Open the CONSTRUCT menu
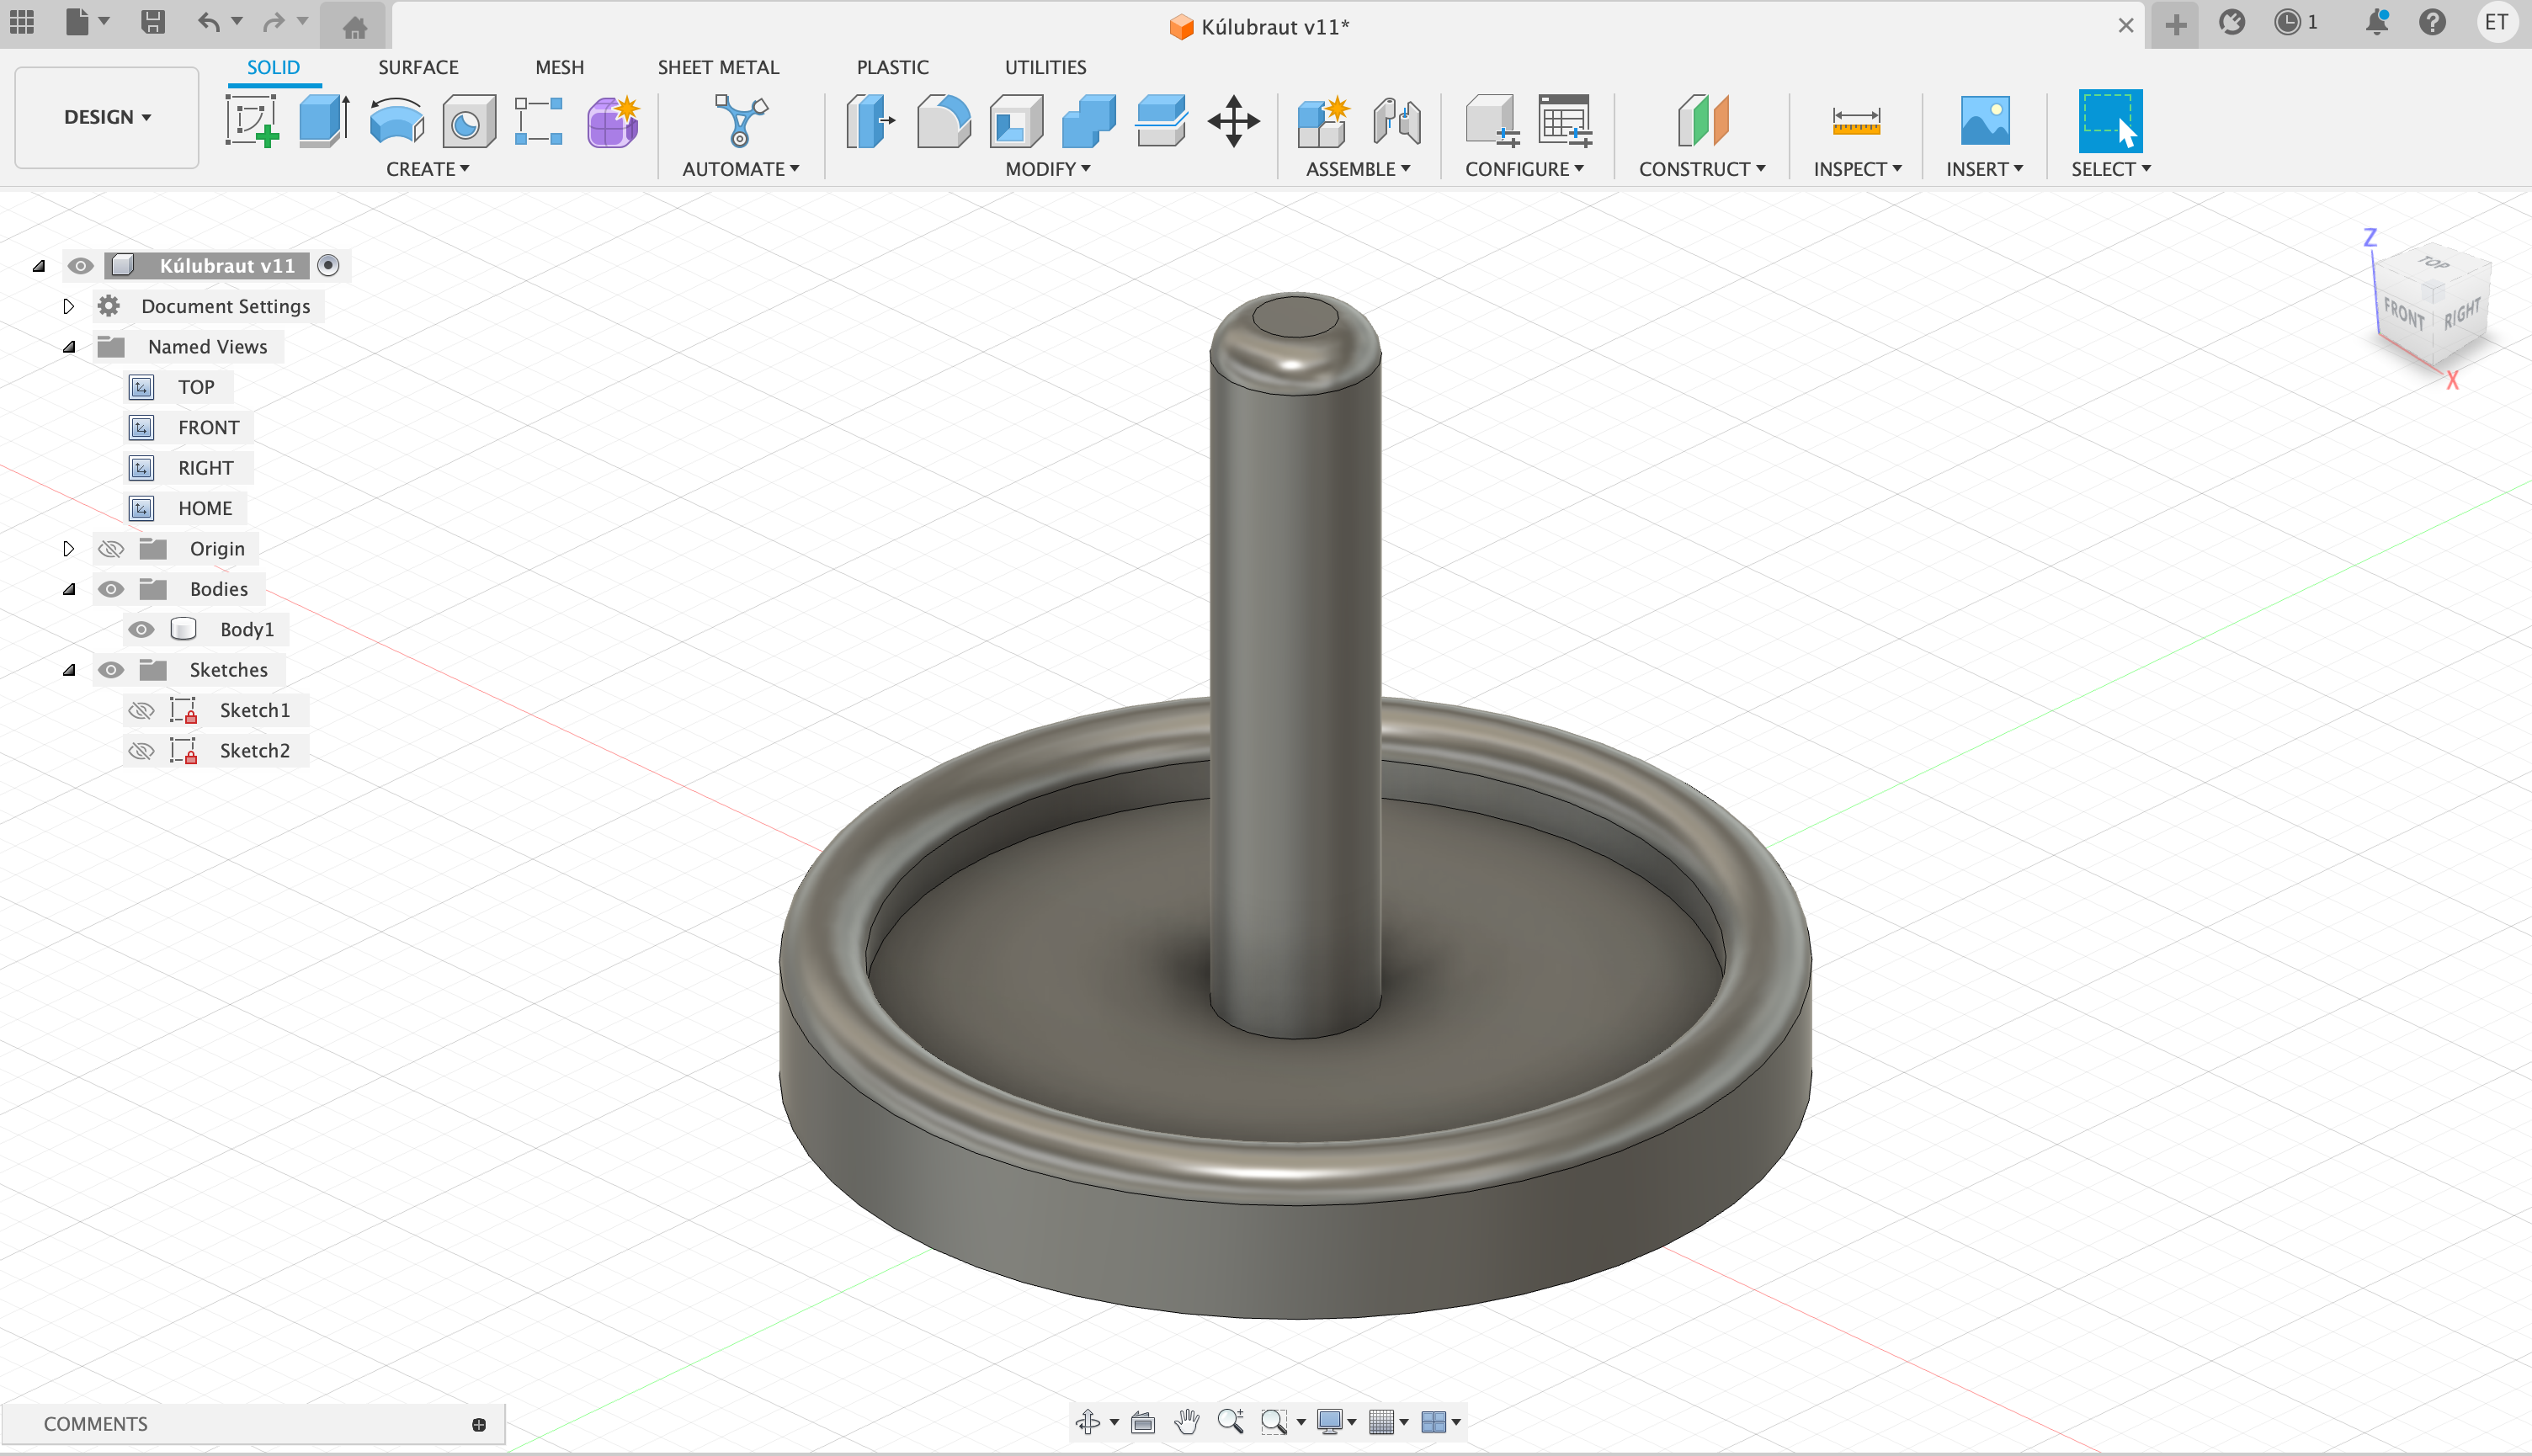2532x1456 pixels. [1702, 169]
